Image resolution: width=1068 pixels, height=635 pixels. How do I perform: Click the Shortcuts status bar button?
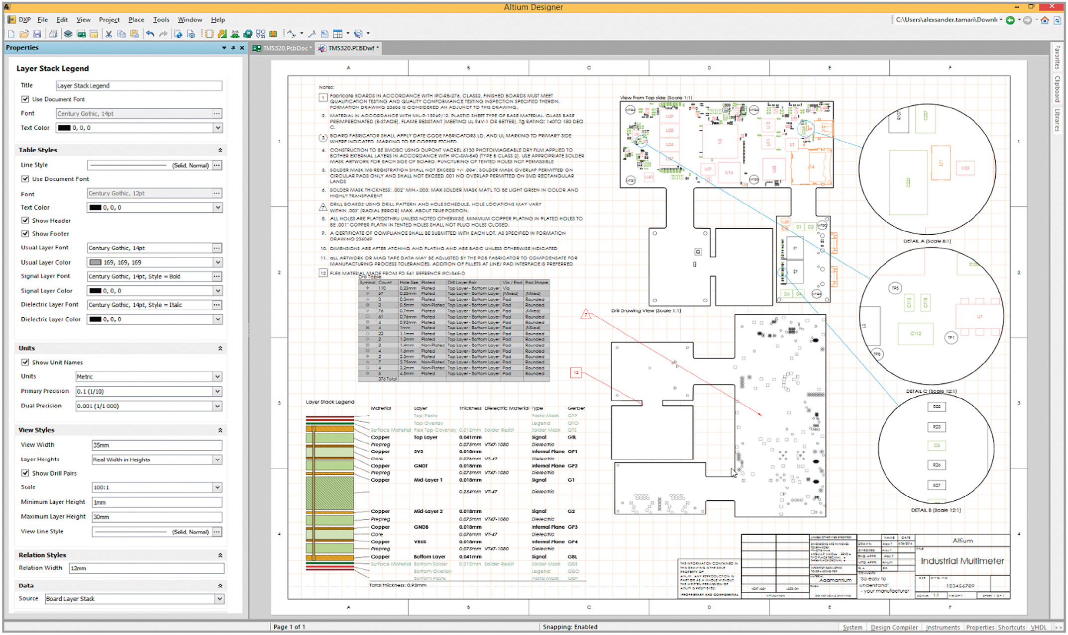pyautogui.click(x=1011, y=628)
